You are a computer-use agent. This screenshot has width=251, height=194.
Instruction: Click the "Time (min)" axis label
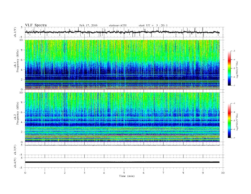(127, 176)
